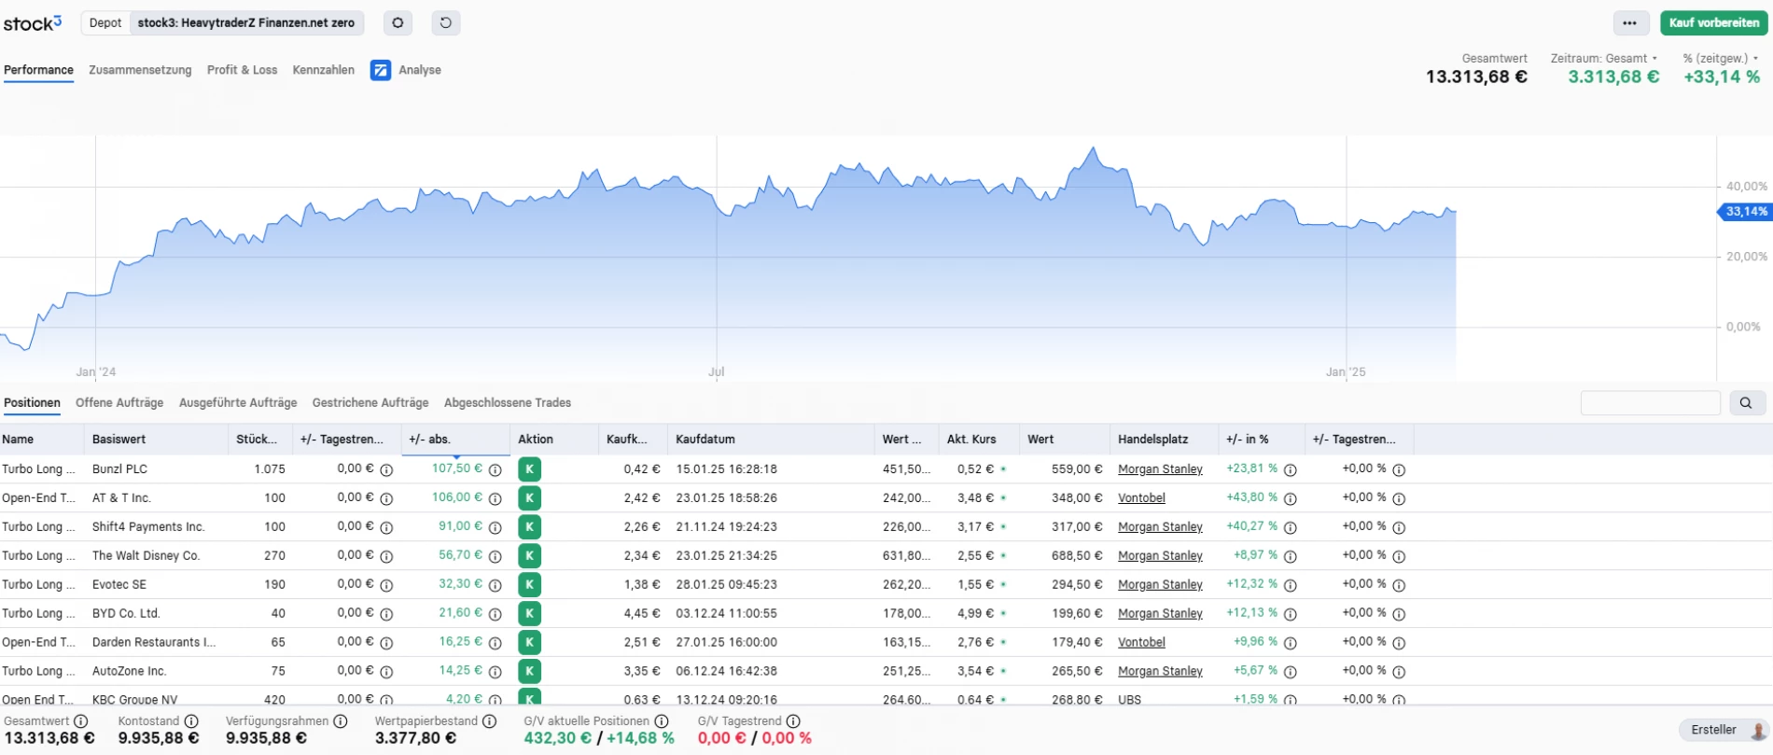
Task: Click info icon next to G/V Tagestrend
Action: 793,721
